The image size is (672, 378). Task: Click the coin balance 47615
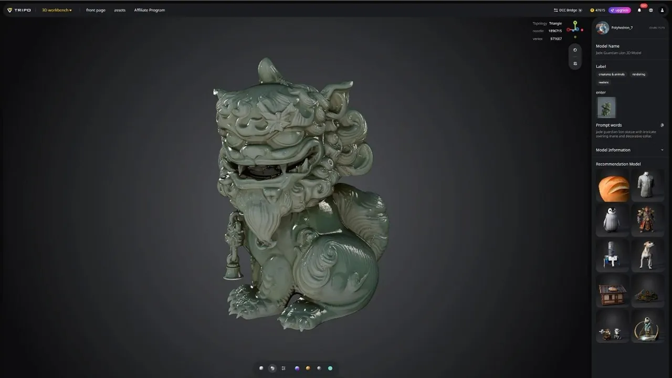pyautogui.click(x=597, y=10)
